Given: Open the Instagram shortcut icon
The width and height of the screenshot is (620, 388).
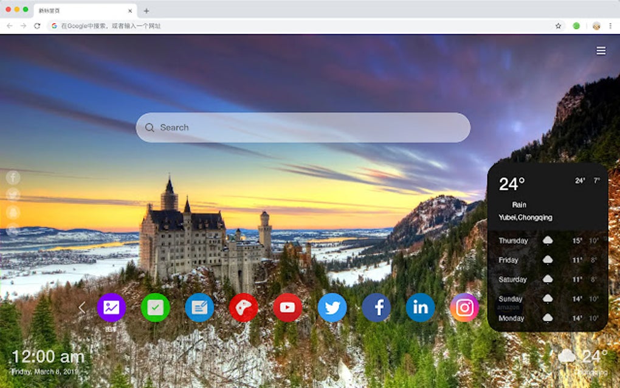Looking at the screenshot, I should coord(464,308).
